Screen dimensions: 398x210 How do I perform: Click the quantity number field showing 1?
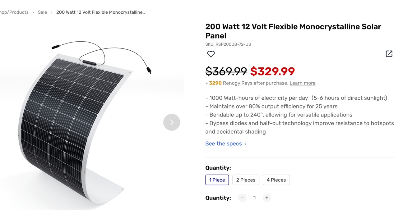(x=254, y=198)
